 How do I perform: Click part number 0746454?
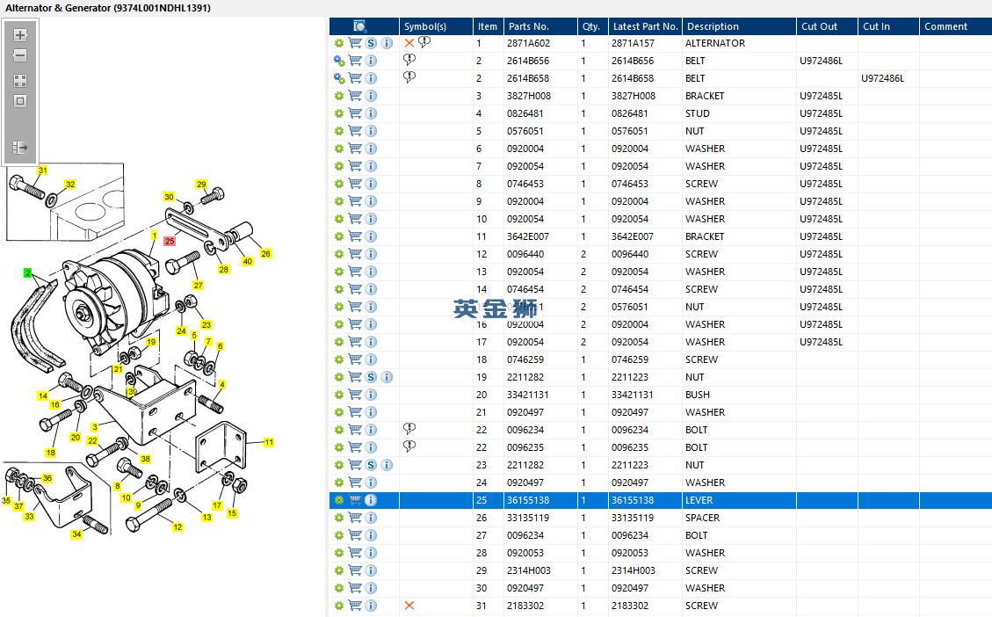click(x=525, y=289)
